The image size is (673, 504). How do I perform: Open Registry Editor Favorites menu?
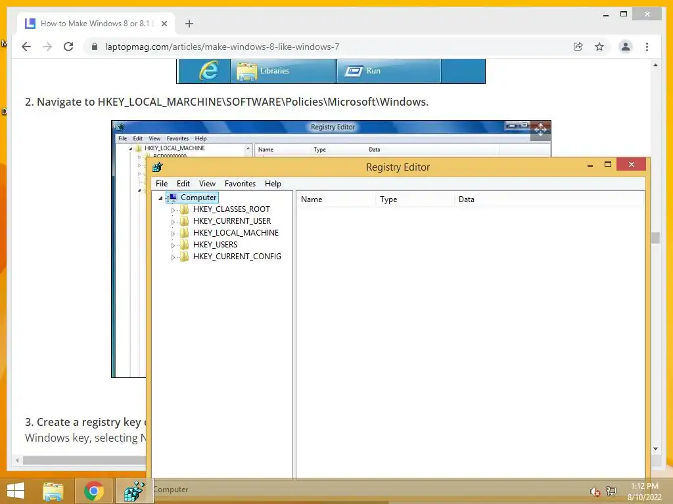240,184
